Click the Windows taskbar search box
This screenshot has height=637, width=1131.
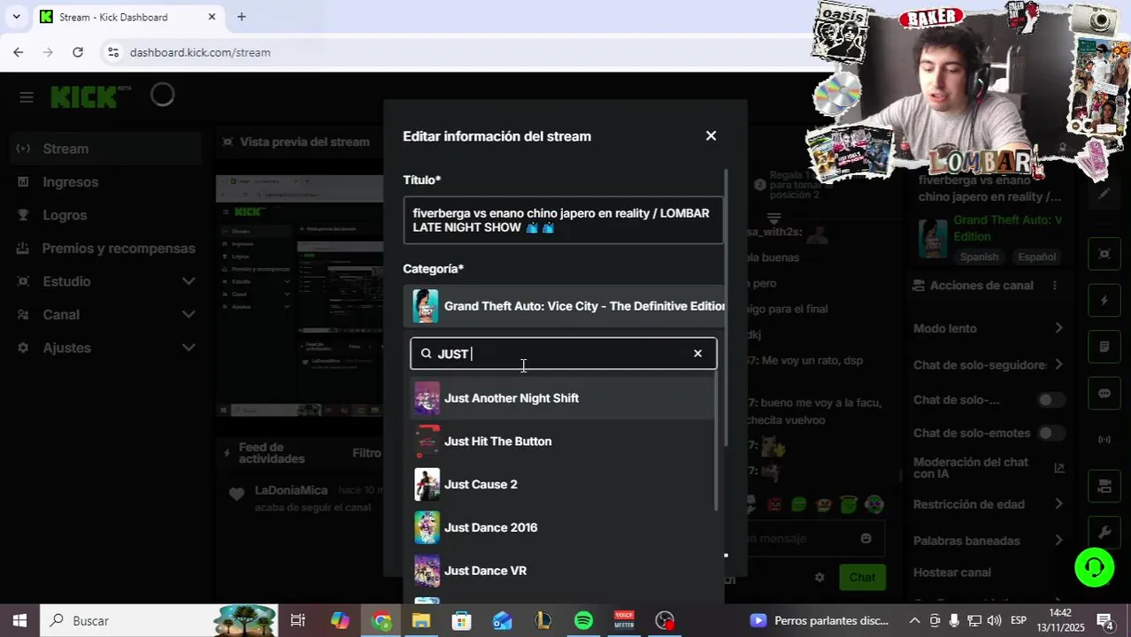pyautogui.click(x=160, y=621)
